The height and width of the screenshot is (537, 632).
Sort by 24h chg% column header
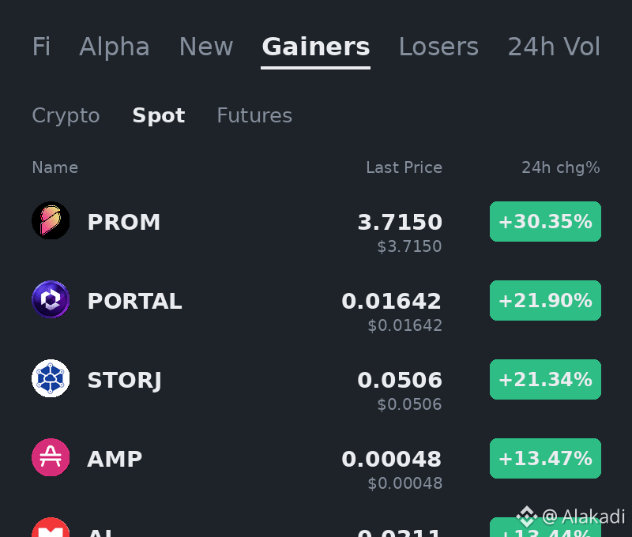click(561, 167)
